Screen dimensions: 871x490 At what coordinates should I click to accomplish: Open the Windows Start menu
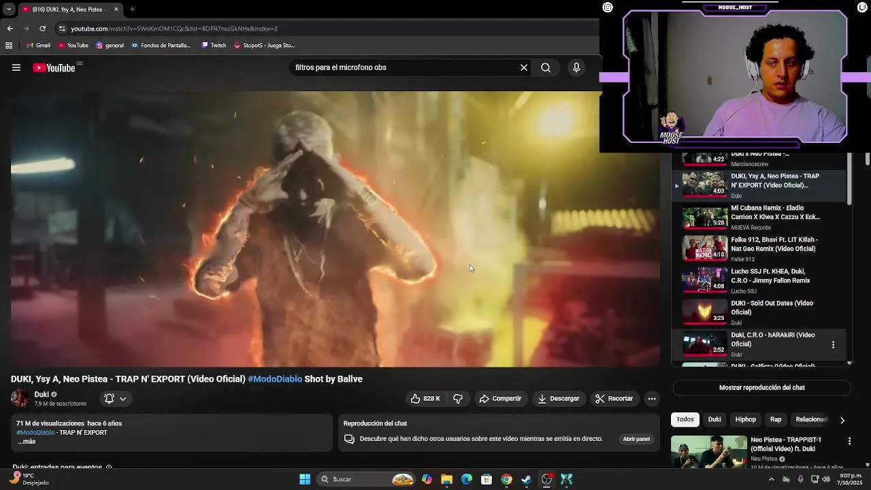click(305, 479)
